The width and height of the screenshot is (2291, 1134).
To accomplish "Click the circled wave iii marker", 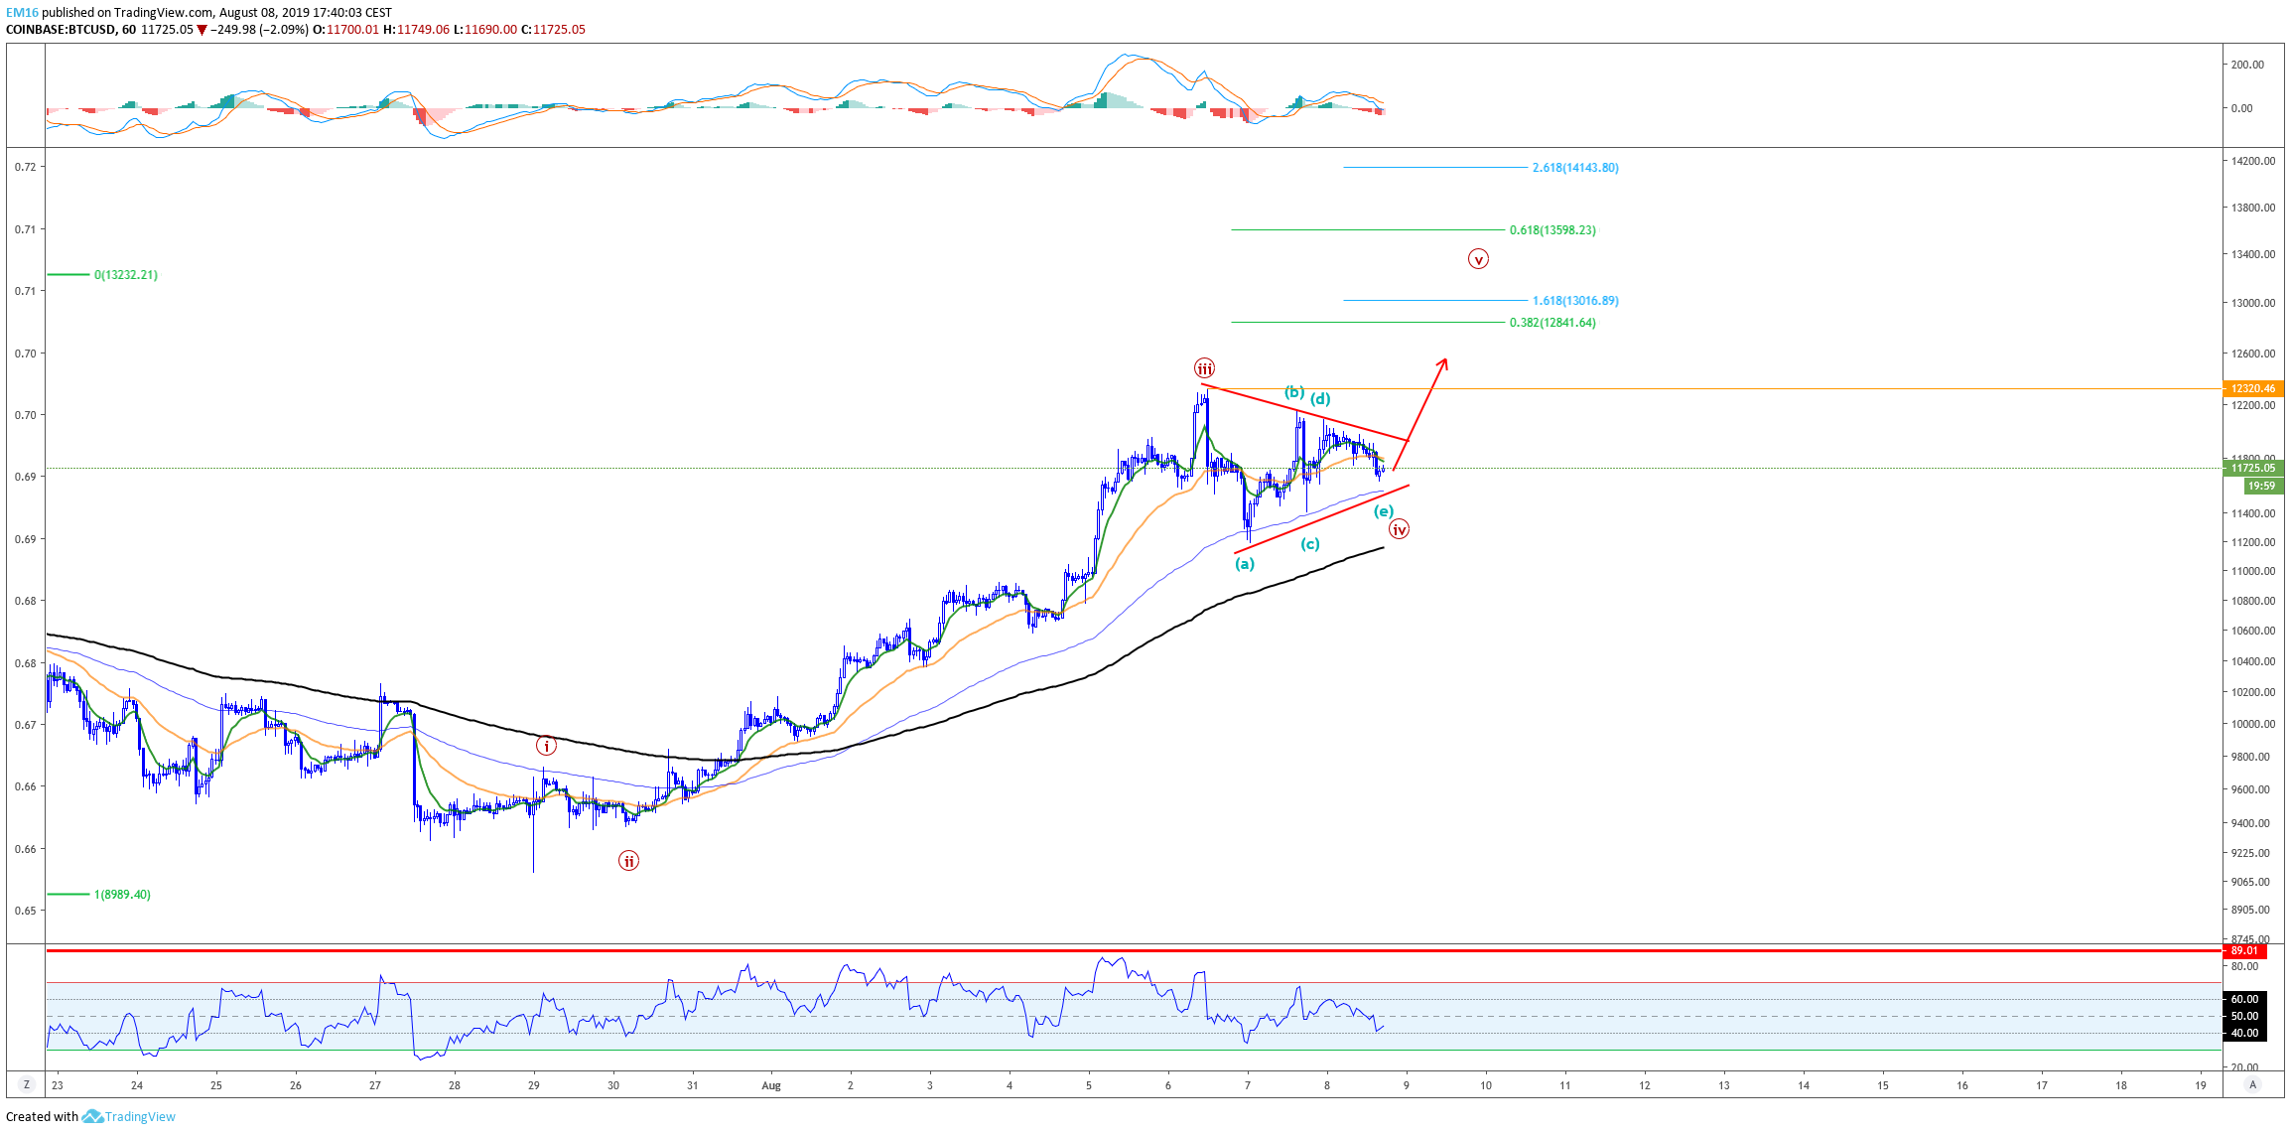I will [x=1203, y=367].
